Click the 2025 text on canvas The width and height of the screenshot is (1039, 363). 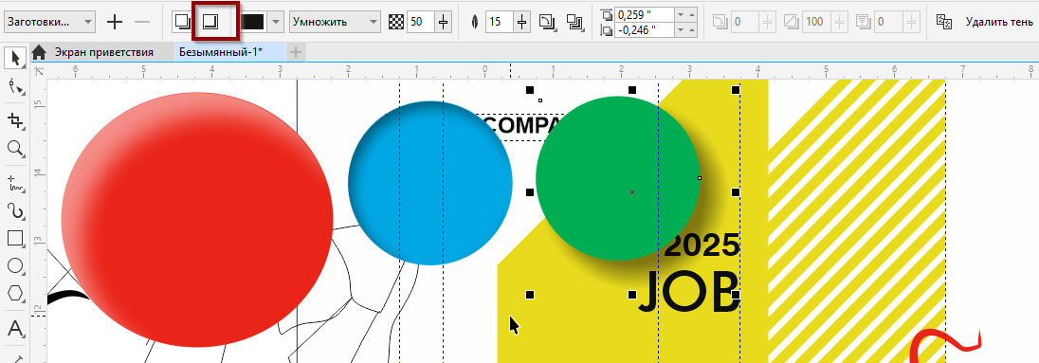(x=702, y=245)
